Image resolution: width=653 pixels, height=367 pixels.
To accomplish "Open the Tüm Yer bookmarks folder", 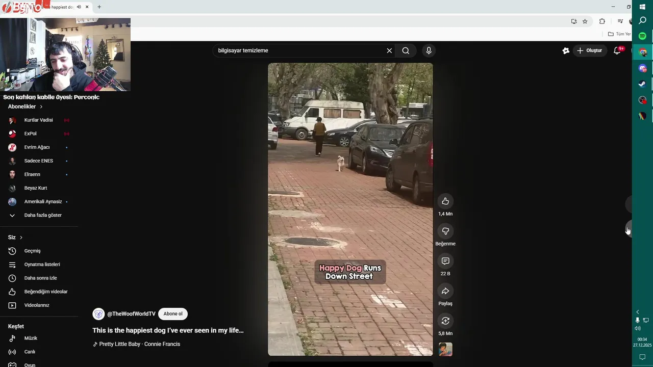I will [619, 34].
